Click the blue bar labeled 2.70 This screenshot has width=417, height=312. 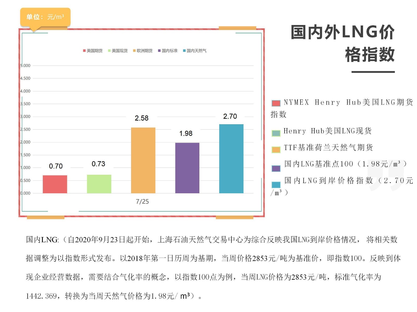(231, 159)
